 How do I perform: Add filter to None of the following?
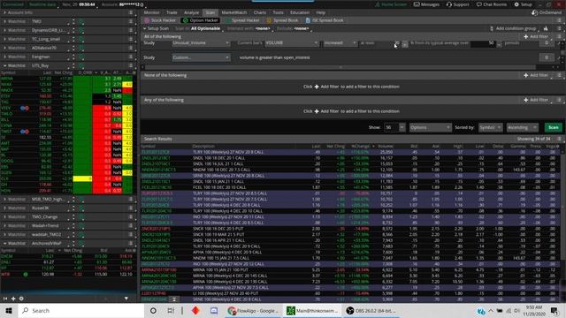tap(536, 75)
